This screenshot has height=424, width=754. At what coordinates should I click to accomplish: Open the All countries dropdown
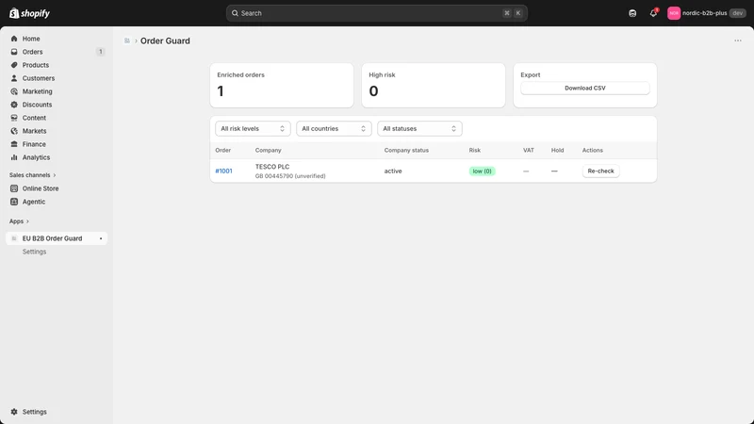(334, 128)
